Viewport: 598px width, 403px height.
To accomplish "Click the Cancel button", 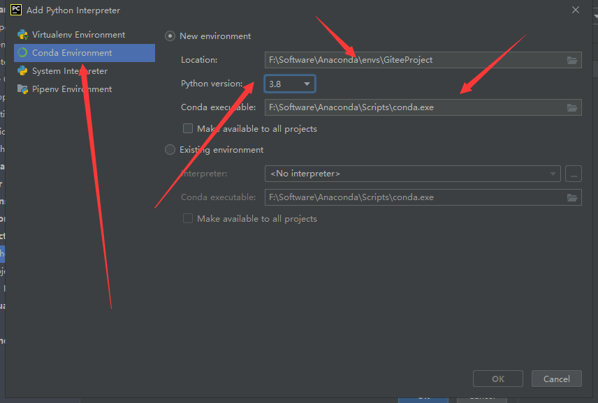I will point(556,379).
